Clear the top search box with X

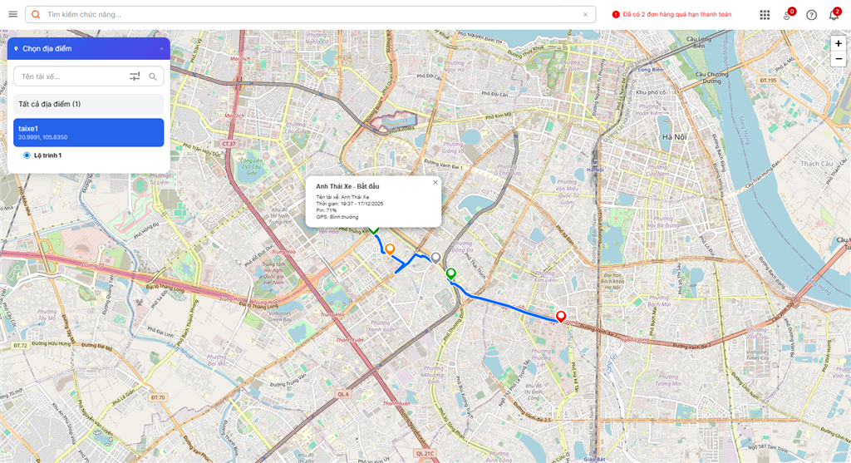pos(585,14)
